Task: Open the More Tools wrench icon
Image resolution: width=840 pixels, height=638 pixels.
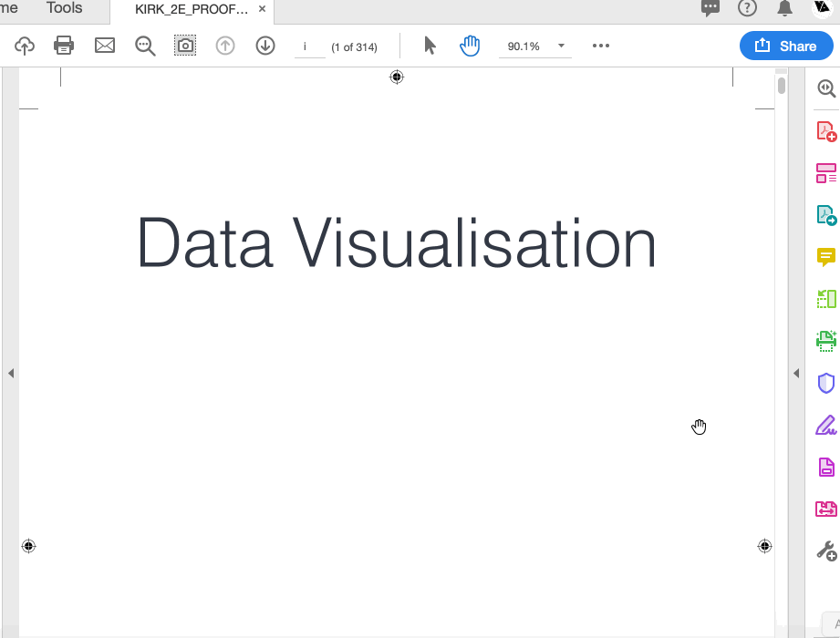Action: [x=826, y=551]
